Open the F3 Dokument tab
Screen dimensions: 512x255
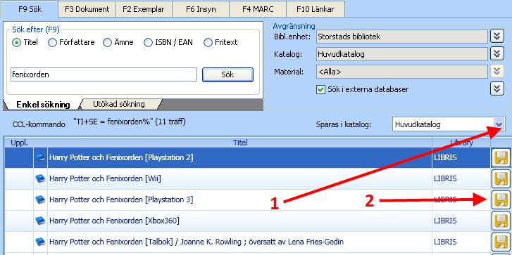tap(87, 9)
